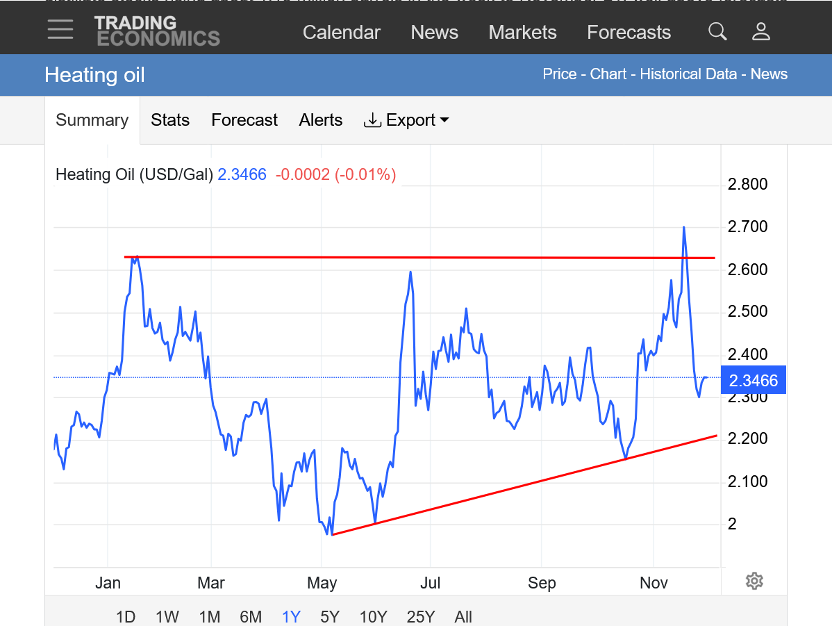Switch to the Stats tab
The height and width of the screenshot is (626, 832).
point(170,120)
